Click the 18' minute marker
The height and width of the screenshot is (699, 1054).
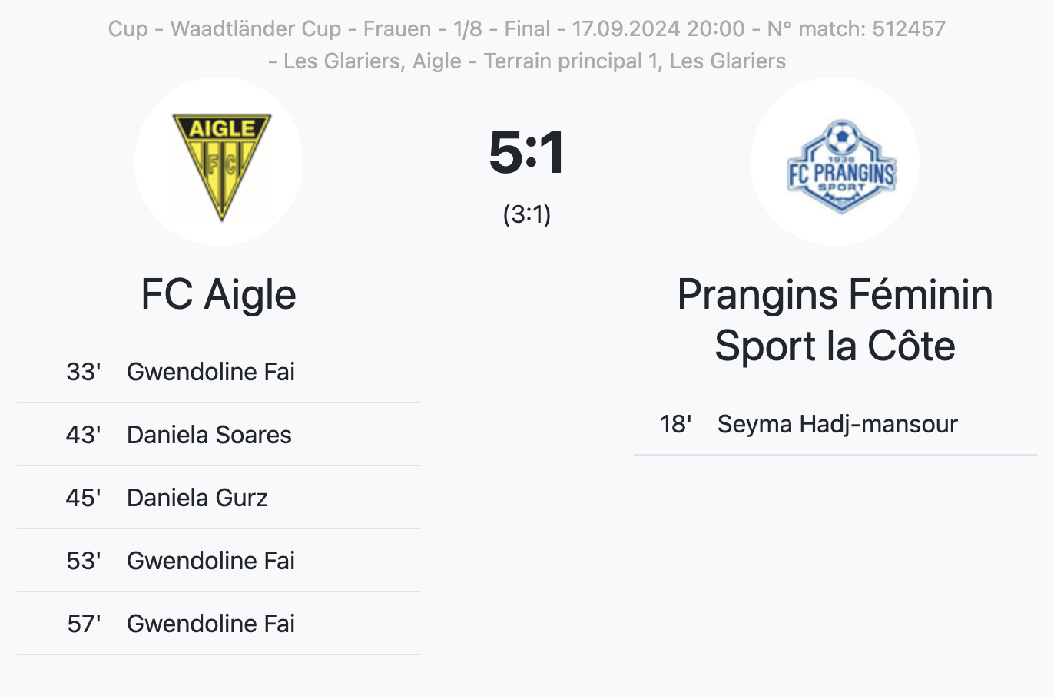676,424
